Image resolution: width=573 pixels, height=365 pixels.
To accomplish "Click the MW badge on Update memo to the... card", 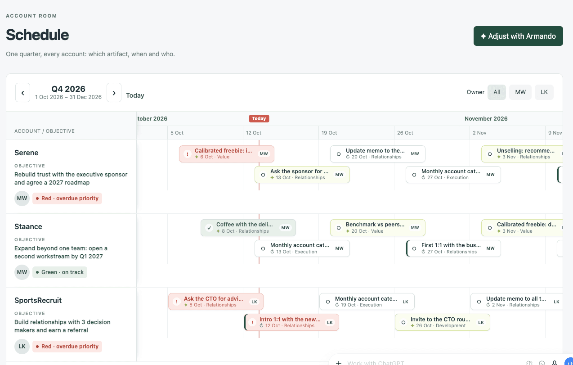I will (415, 154).
